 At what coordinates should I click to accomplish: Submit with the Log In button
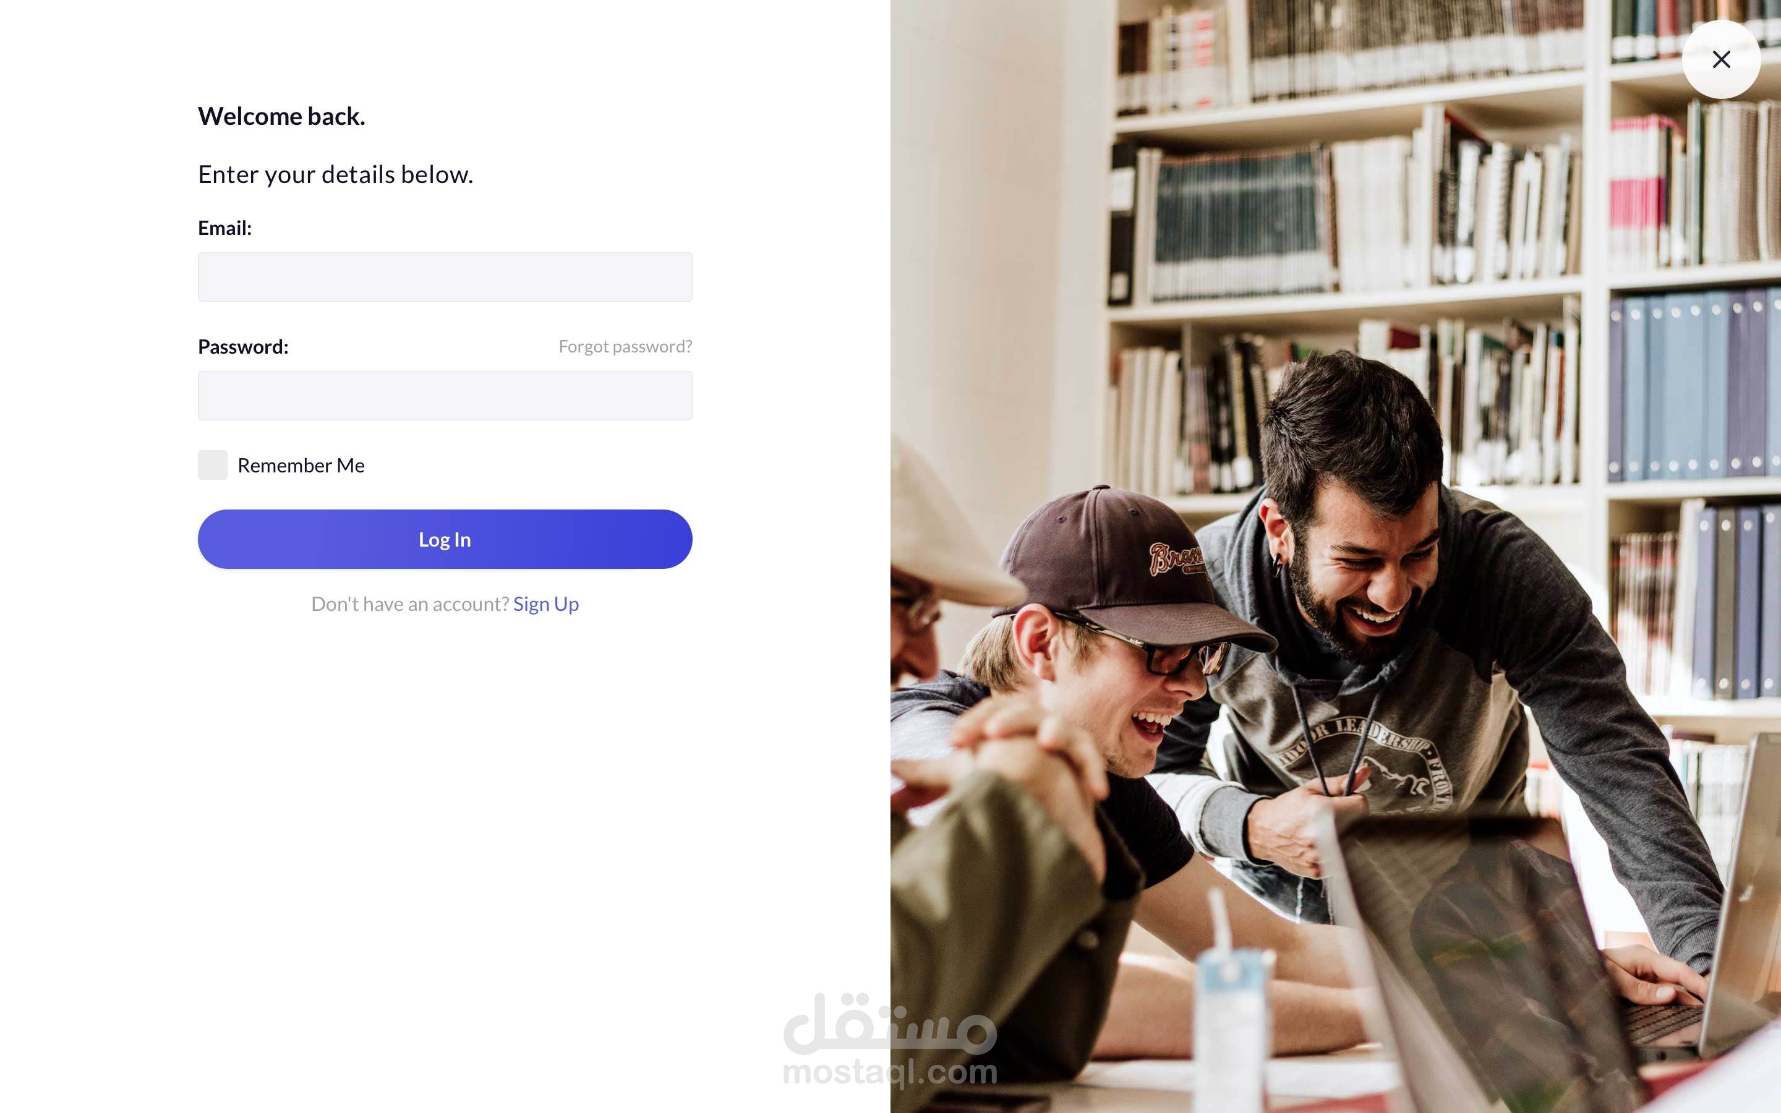tap(445, 539)
